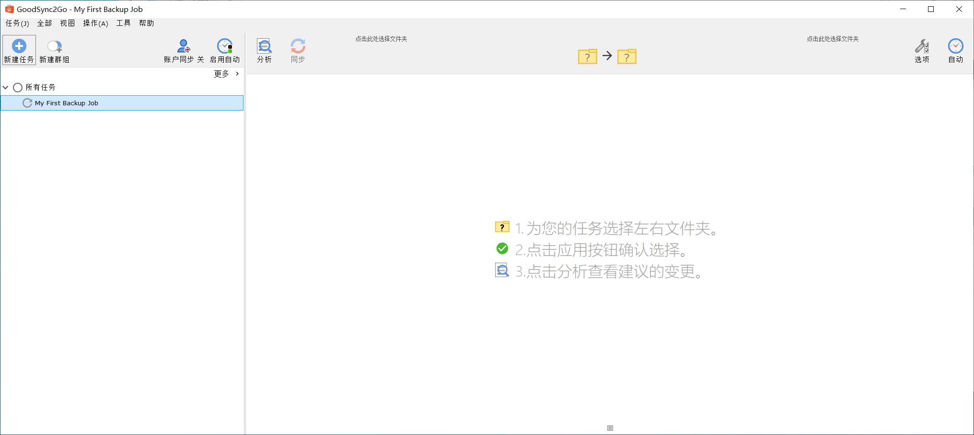Click the Sync (同步) arrows icon
Viewport: 974px width, 435px height.
(x=298, y=46)
